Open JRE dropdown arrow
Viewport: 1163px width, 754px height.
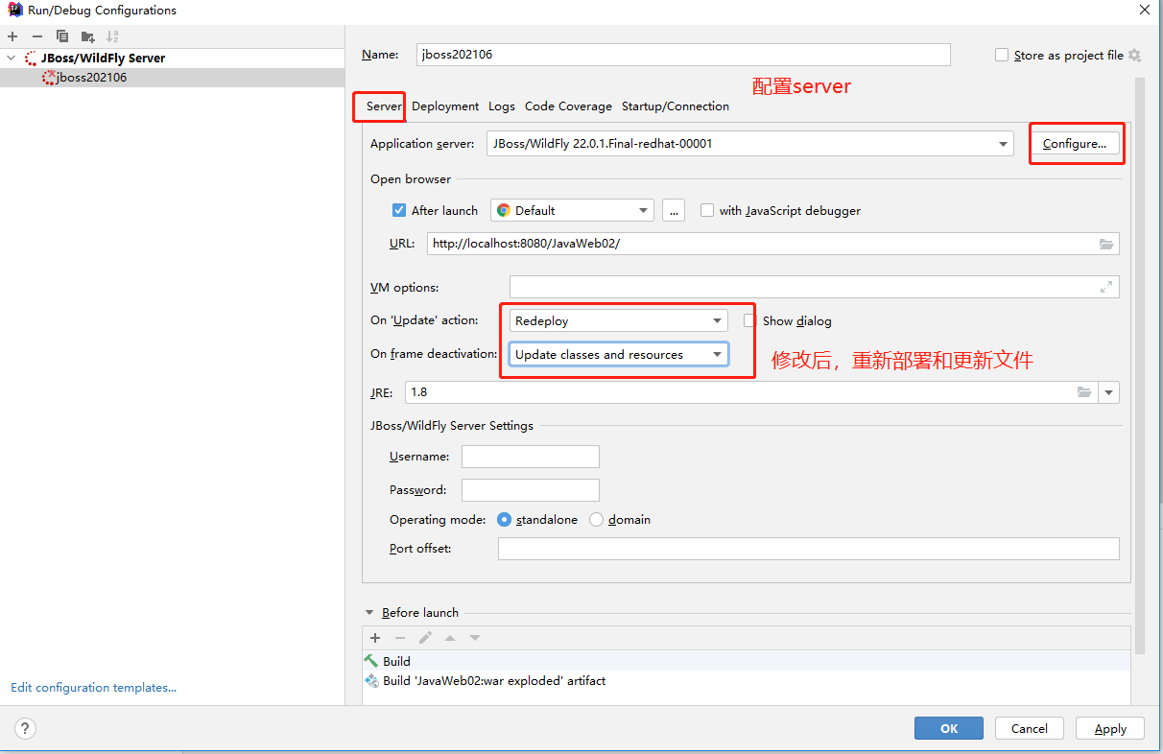pyautogui.click(x=1109, y=392)
